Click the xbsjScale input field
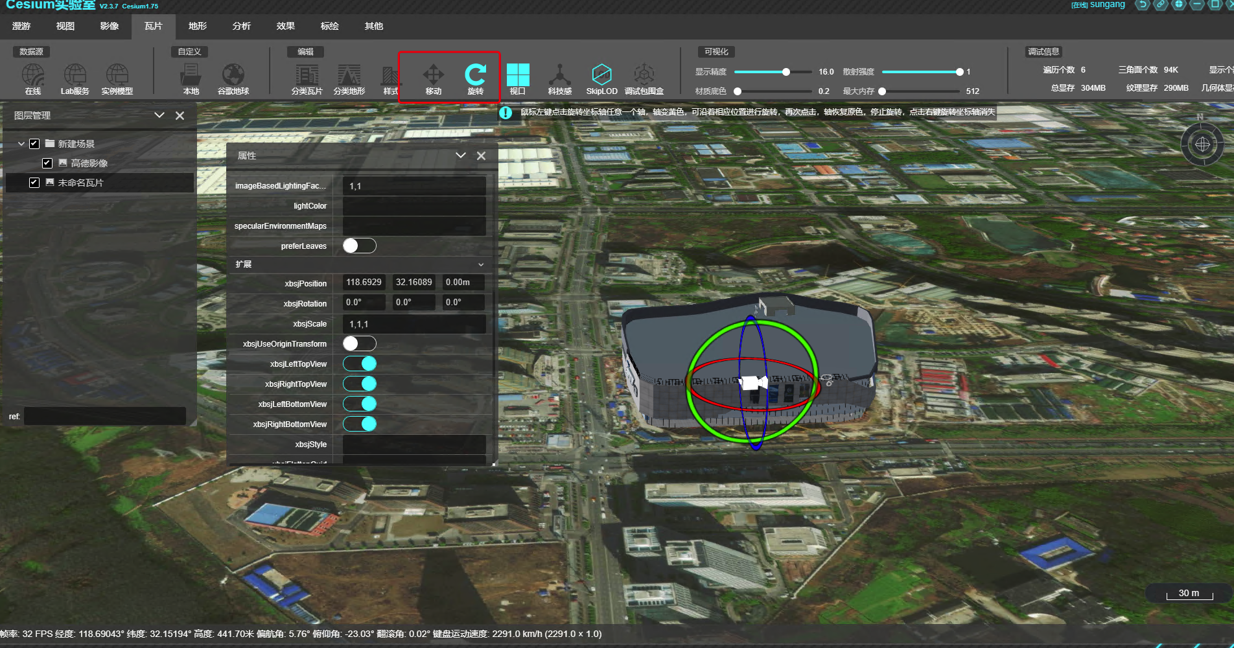The height and width of the screenshot is (648, 1234). (413, 324)
